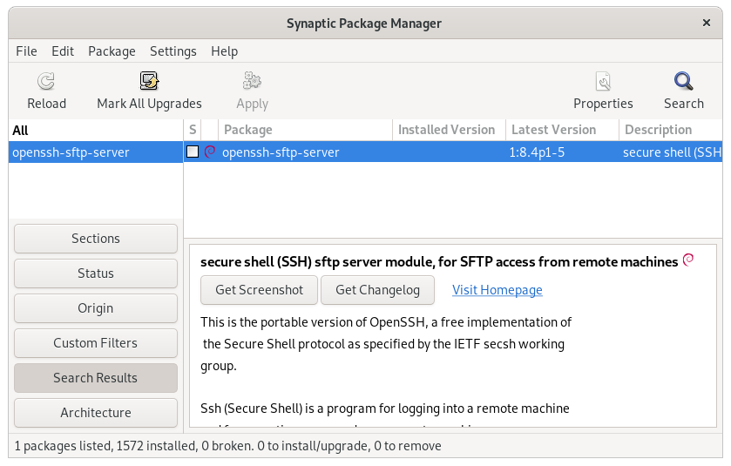Select openssh-sftp-server package name in table

[x=281, y=152]
